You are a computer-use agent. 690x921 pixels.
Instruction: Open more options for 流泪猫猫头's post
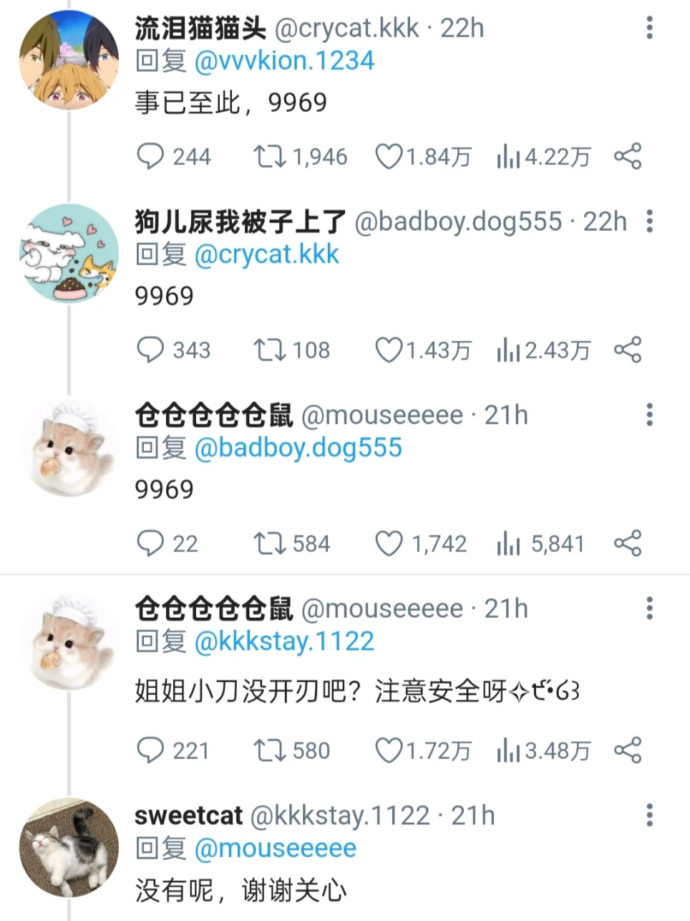pyautogui.click(x=649, y=28)
